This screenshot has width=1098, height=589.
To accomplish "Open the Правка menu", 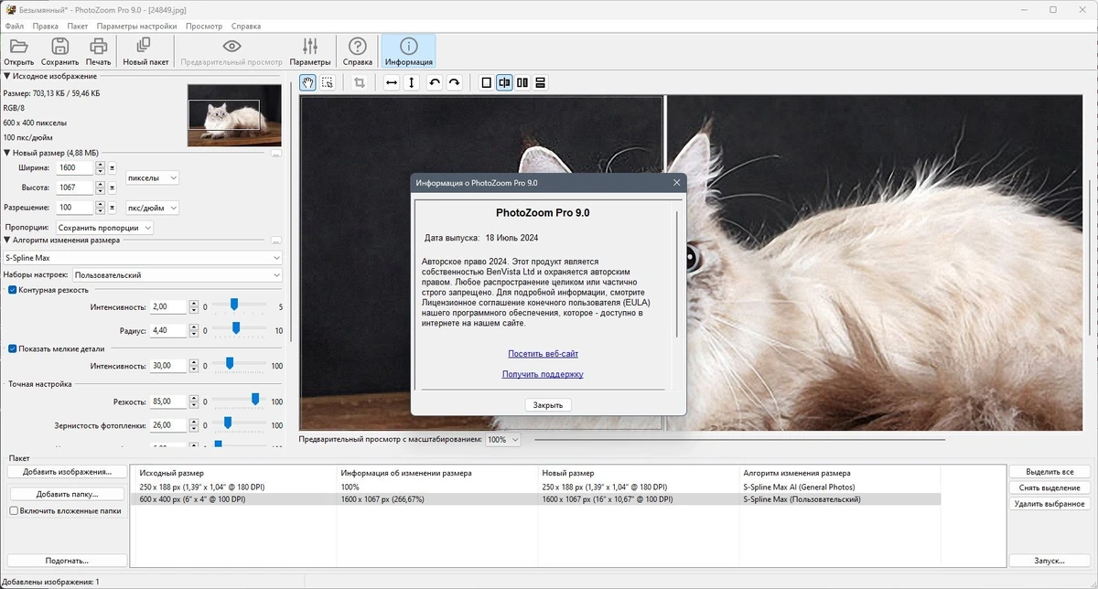I will pyautogui.click(x=45, y=27).
